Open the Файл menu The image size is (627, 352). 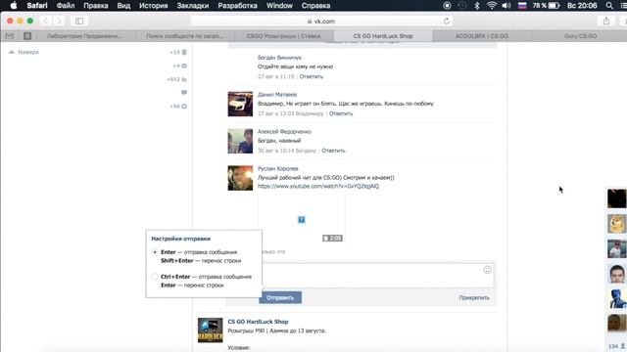pyautogui.click(x=66, y=6)
